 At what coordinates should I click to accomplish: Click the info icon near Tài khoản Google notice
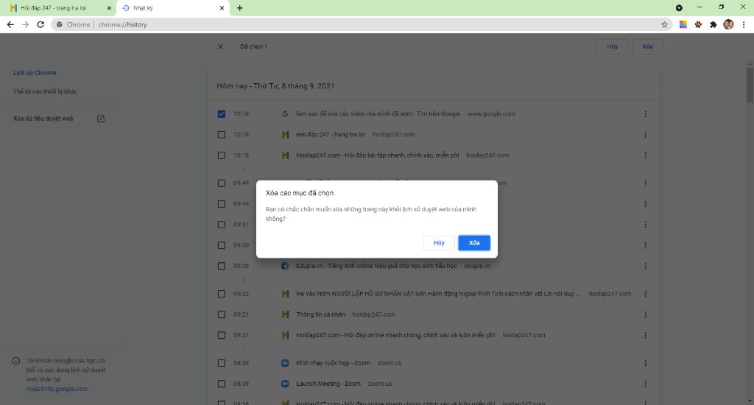click(16, 360)
